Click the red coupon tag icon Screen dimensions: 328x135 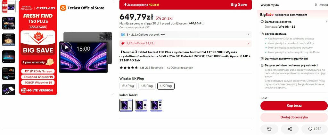click(123, 43)
